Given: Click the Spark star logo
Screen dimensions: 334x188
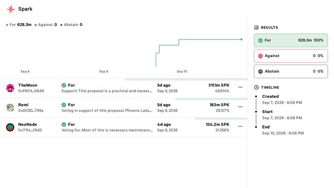Looking at the screenshot, I should click(10, 9).
